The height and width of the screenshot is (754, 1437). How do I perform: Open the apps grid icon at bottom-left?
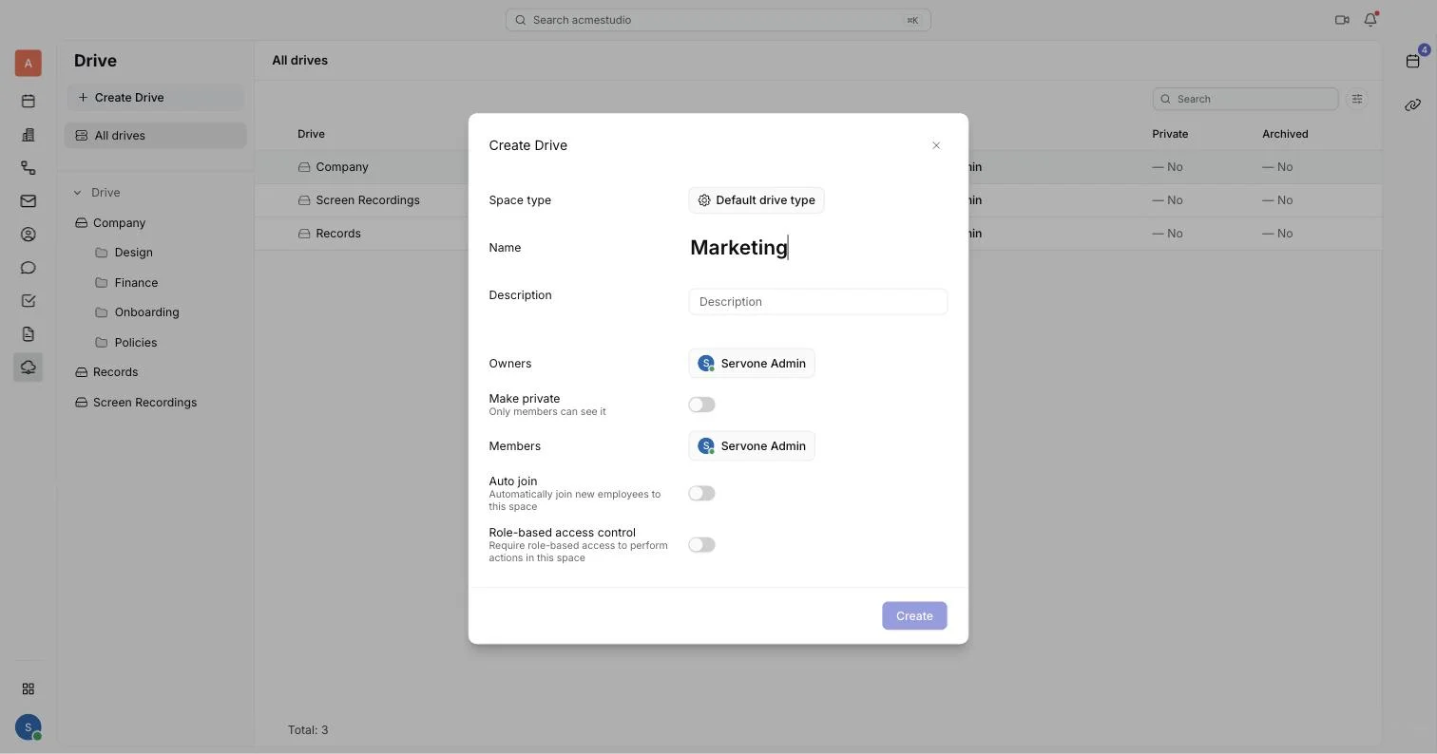point(28,688)
